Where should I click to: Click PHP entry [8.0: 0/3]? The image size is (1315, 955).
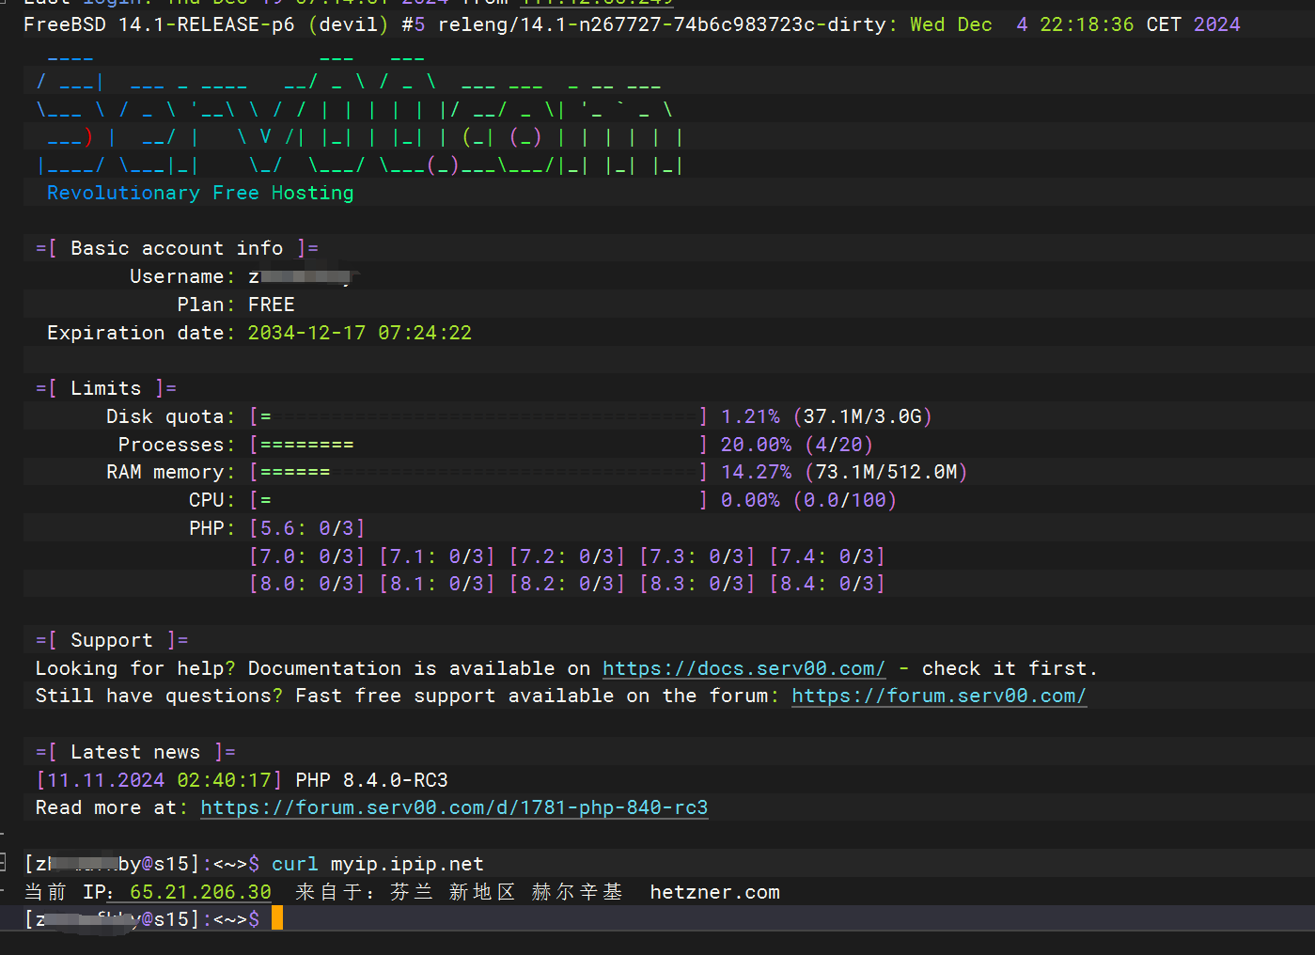[306, 584]
